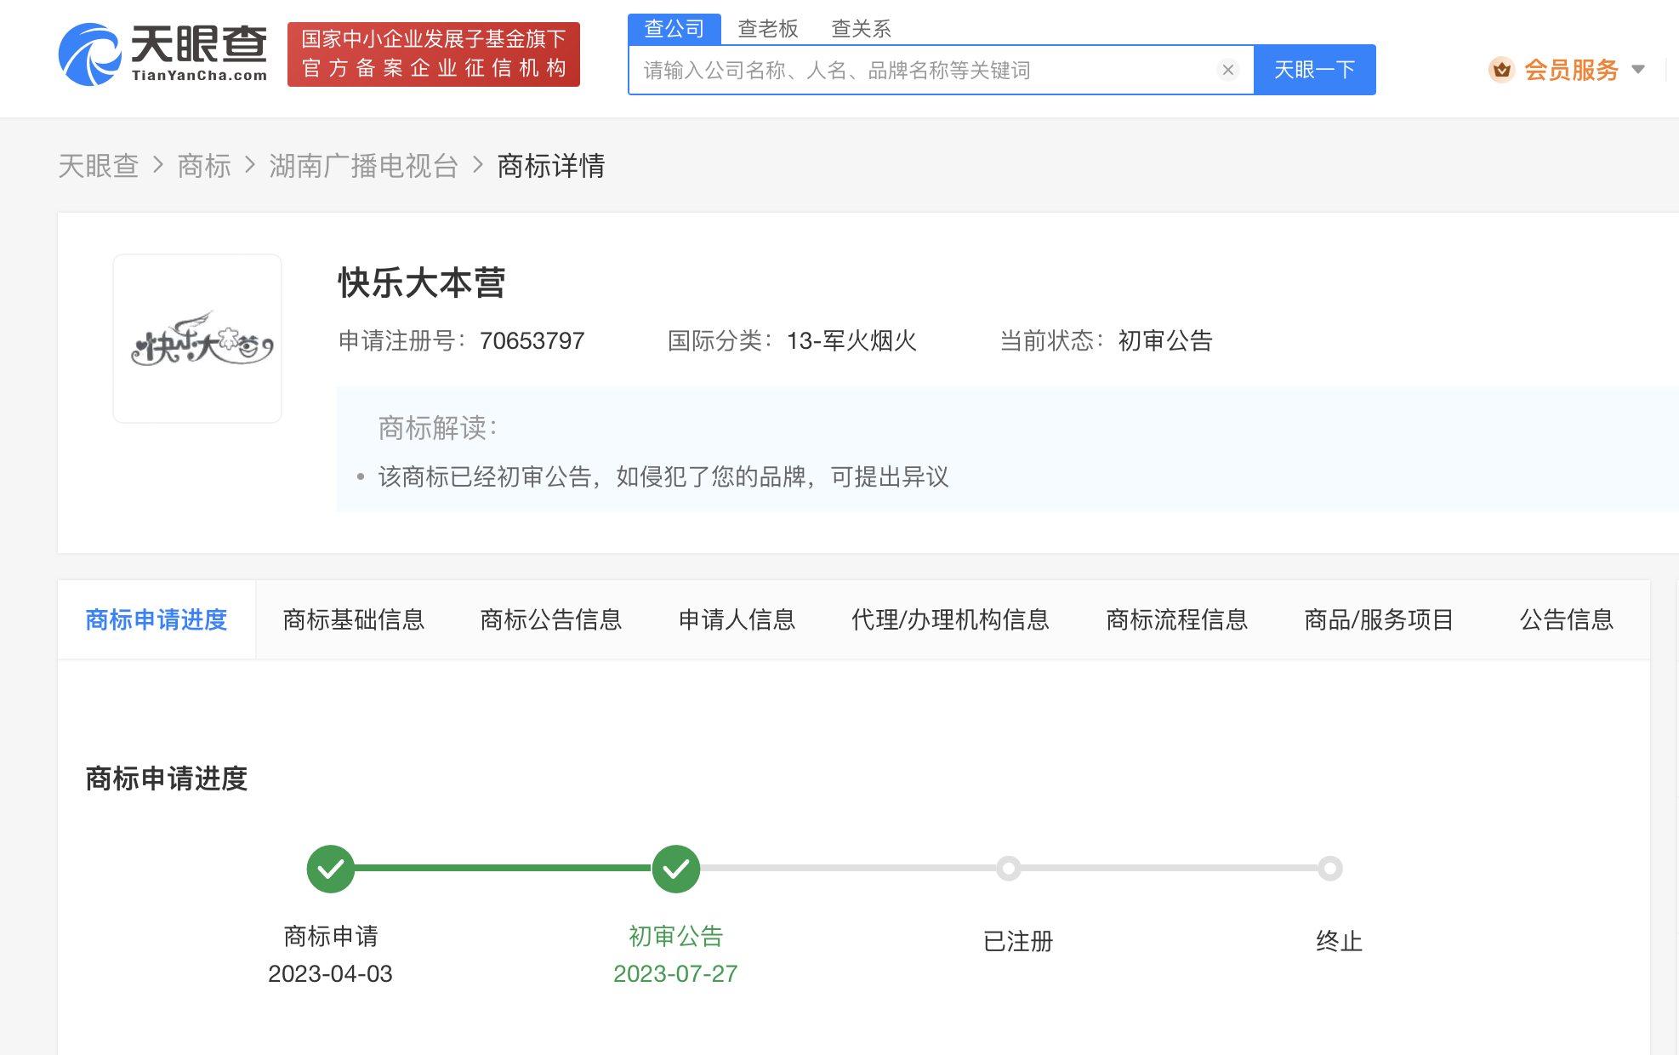Viewport: 1679px width, 1055px height.
Task: Clear the search box with the X icon
Action: tap(1227, 70)
